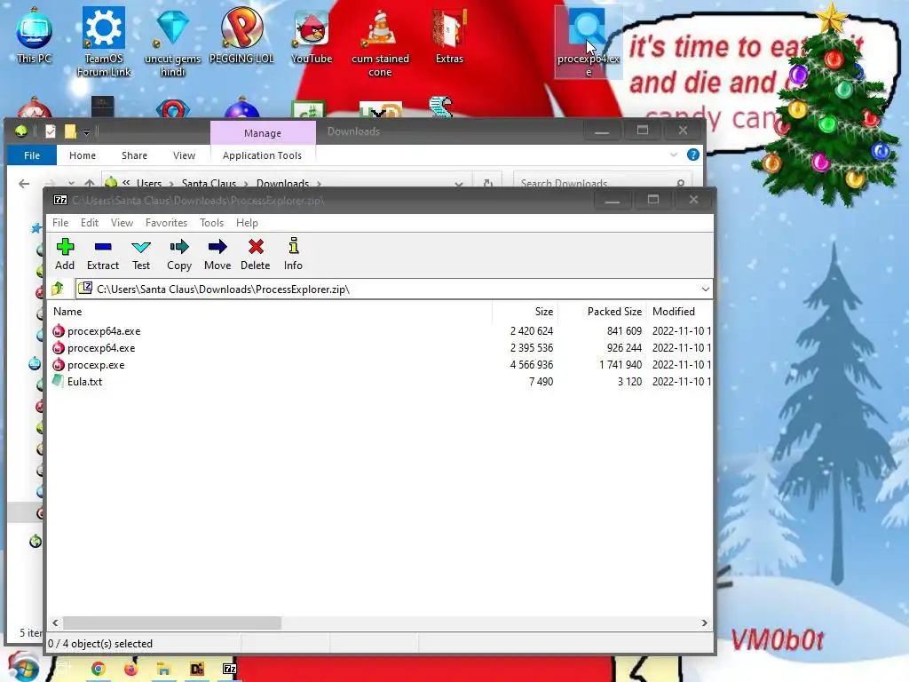The image size is (909, 682).
Task: Select the Copy toolbar icon in 7-Zip
Action: click(179, 254)
